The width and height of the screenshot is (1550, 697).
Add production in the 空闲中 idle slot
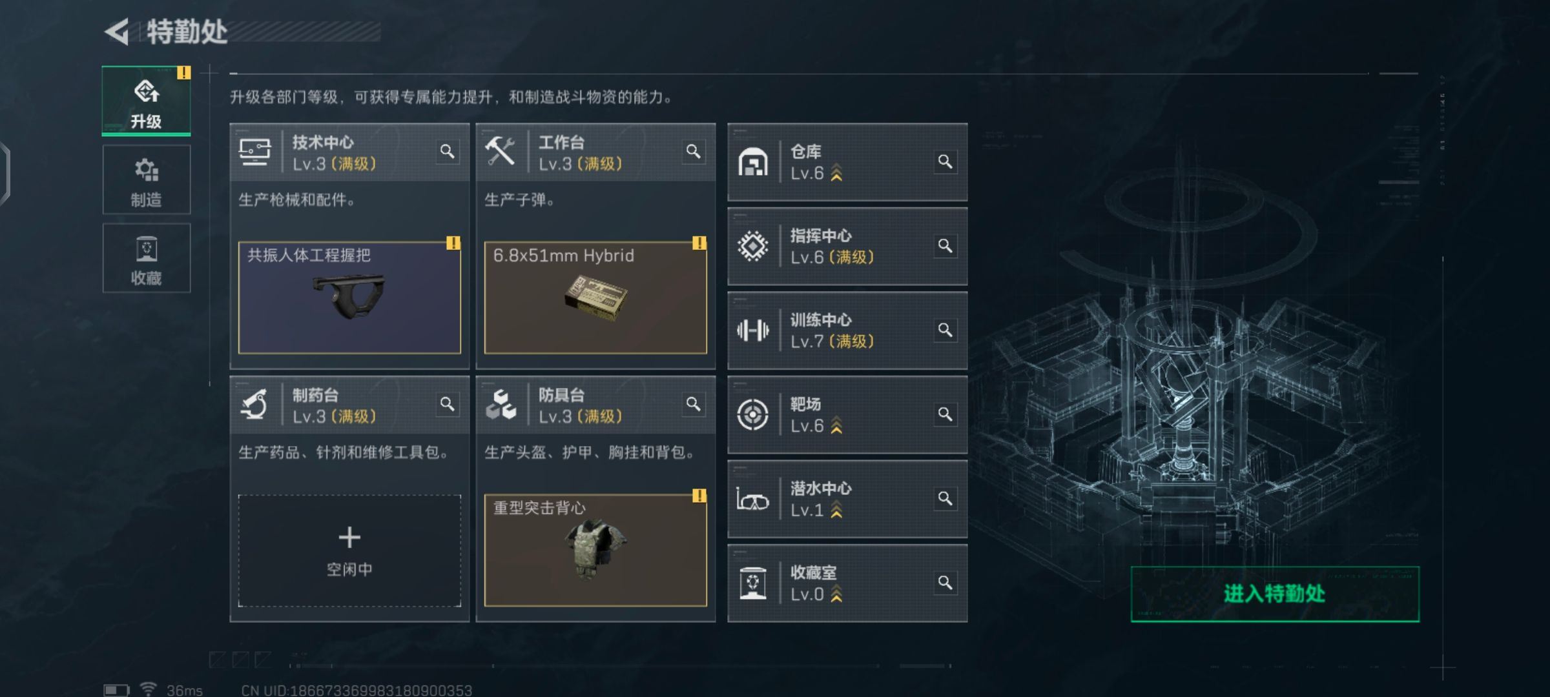[x=349, y=551]
